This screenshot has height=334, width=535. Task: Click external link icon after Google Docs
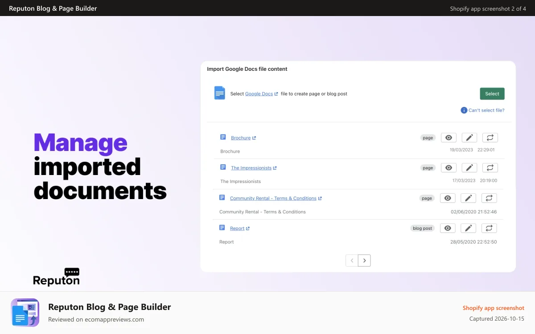276,94
